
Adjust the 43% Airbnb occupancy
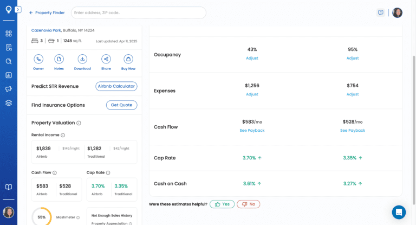(x=252, y=58)
